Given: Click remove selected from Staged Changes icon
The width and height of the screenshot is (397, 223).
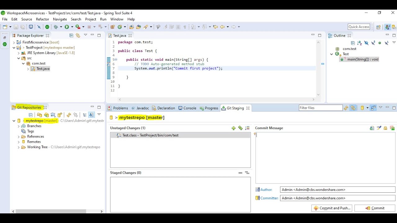Looking at the screenshot, I should coord(240,173).
